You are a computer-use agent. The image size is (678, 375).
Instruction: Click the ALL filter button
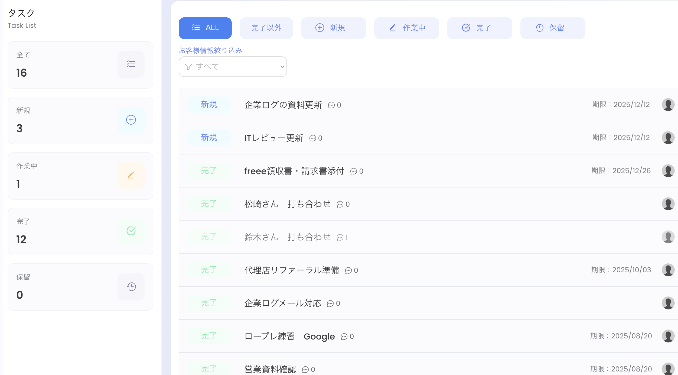pos(205,28)
